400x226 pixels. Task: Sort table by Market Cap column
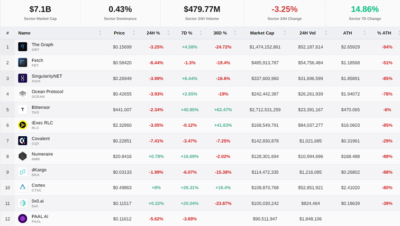[x=261, y=33]
